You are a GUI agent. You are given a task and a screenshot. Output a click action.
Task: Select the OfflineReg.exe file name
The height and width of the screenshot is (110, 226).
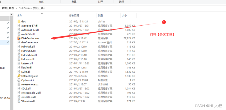[30, 76]
